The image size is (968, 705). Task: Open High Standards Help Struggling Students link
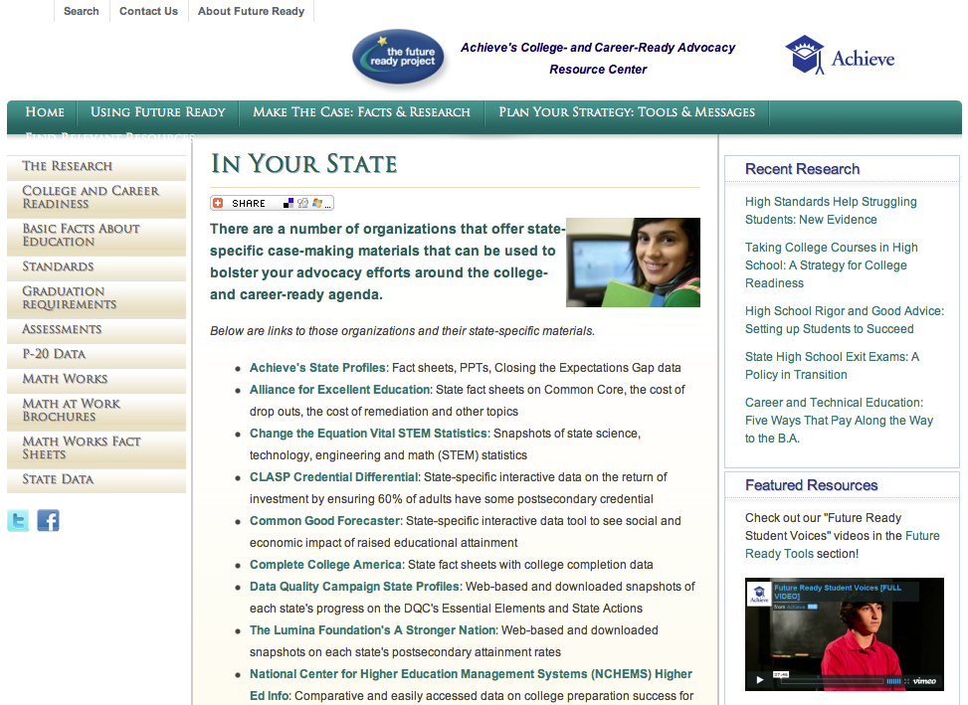(831, 211)
